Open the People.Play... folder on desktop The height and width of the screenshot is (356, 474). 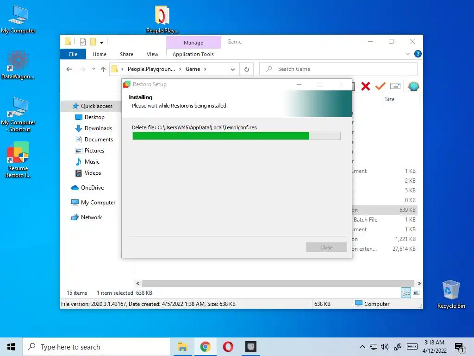tap(162, 19)
